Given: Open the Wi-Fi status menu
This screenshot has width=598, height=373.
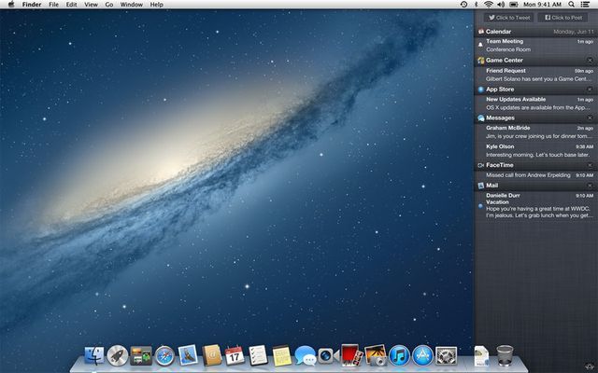Looking at the screenshot, I should point(488,5).
